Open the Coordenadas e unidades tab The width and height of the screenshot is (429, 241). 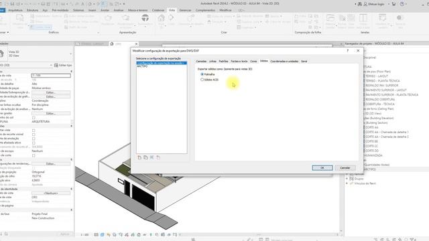click(284, 62)
